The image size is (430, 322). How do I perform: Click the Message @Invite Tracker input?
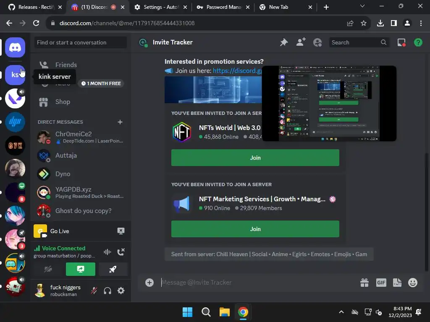(x=255, y=283)
